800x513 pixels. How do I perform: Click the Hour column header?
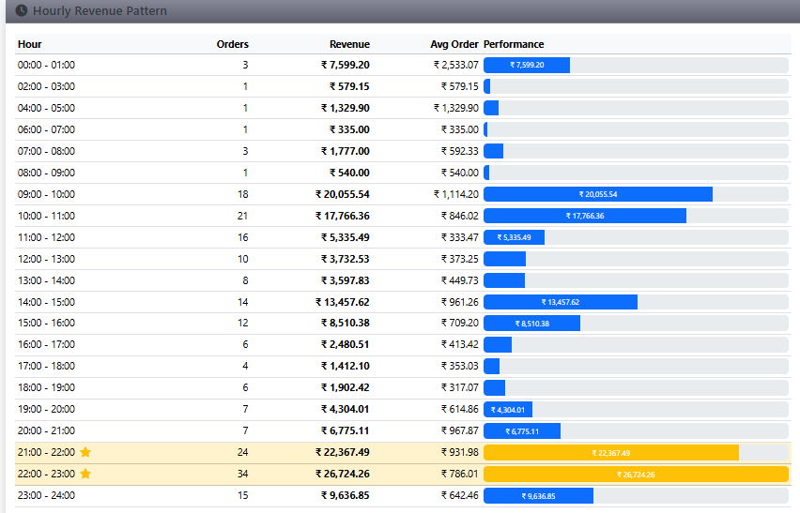(x=30, y=44)
